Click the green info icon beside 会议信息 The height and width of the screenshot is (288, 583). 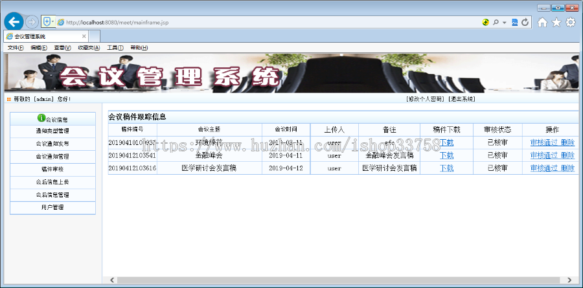pos(41,118)
